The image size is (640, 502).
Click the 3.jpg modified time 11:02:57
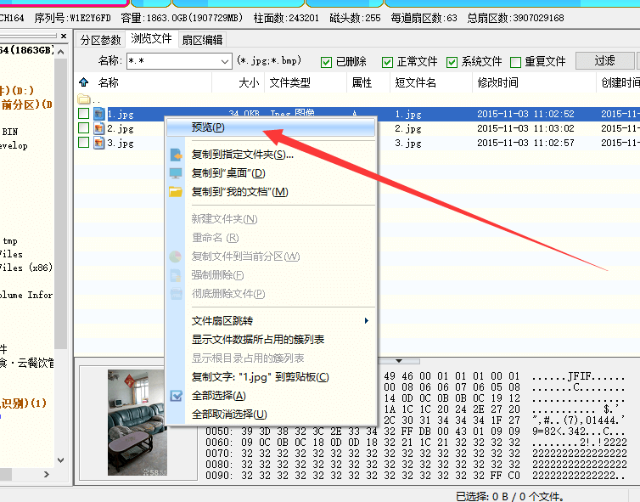tap(525, 143)
